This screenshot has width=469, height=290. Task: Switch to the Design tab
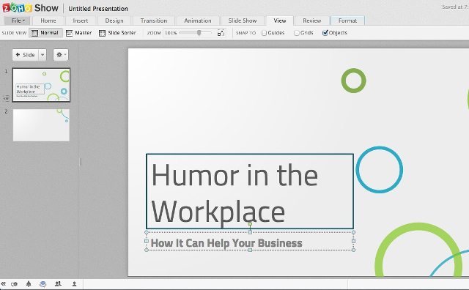pos(114,21)
